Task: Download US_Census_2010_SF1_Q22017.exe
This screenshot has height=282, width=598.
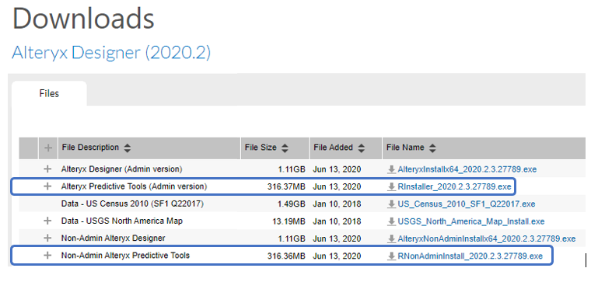Action: click(x=466, y=204)
